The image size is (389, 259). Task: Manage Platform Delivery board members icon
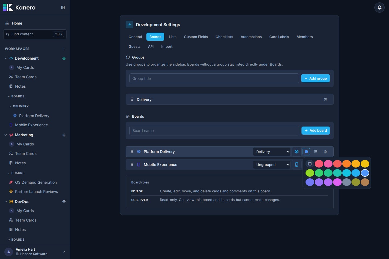(x=316, y=152)
